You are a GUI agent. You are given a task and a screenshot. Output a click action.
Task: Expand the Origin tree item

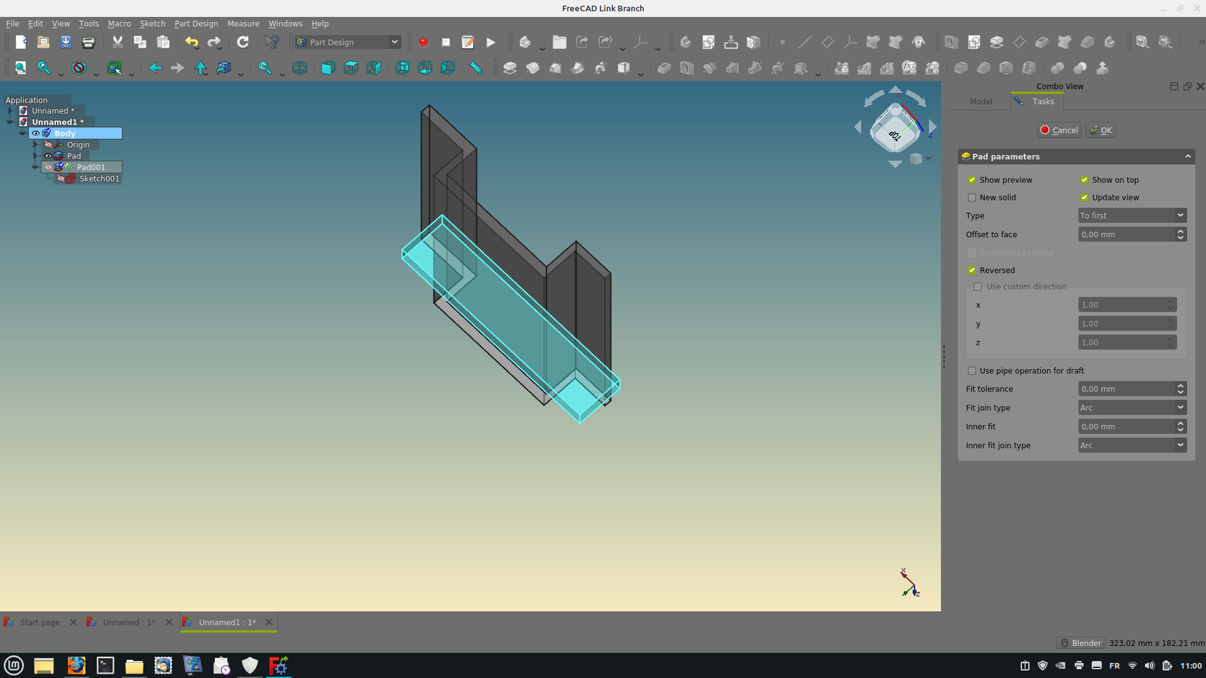point(35,145)
